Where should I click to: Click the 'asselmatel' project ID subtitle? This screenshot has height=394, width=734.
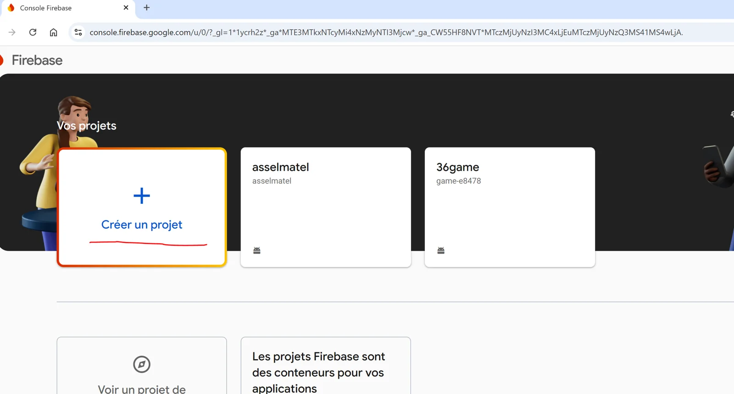tap(272, 181)
